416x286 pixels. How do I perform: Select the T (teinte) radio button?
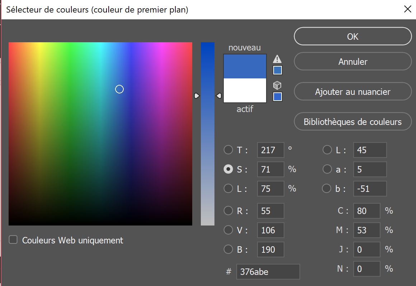coord(228,150)
